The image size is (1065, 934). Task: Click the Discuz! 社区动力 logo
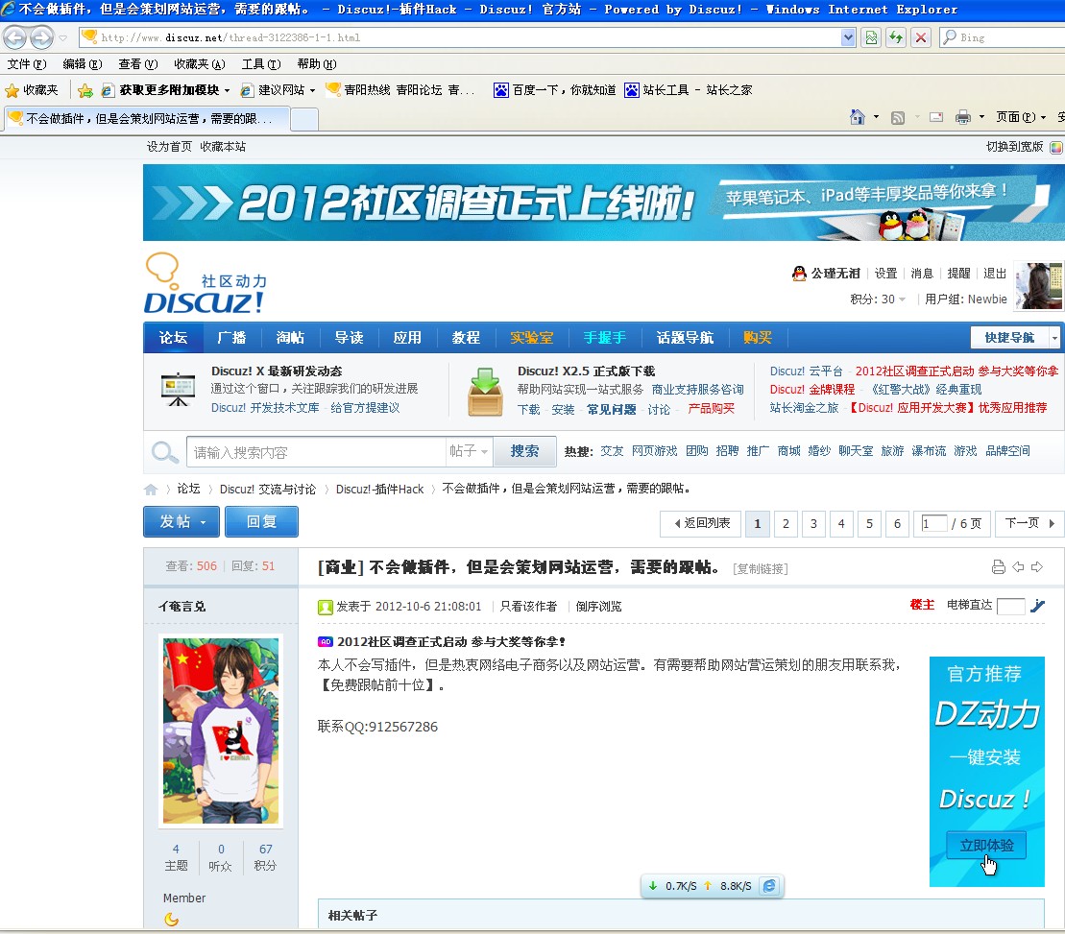pos(206,284)
